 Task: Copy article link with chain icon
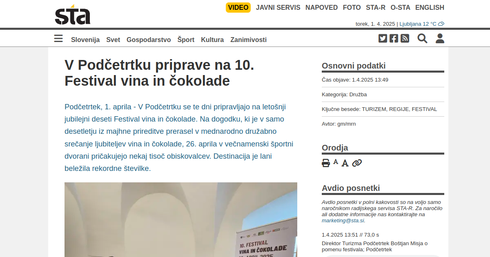point(357,163)
